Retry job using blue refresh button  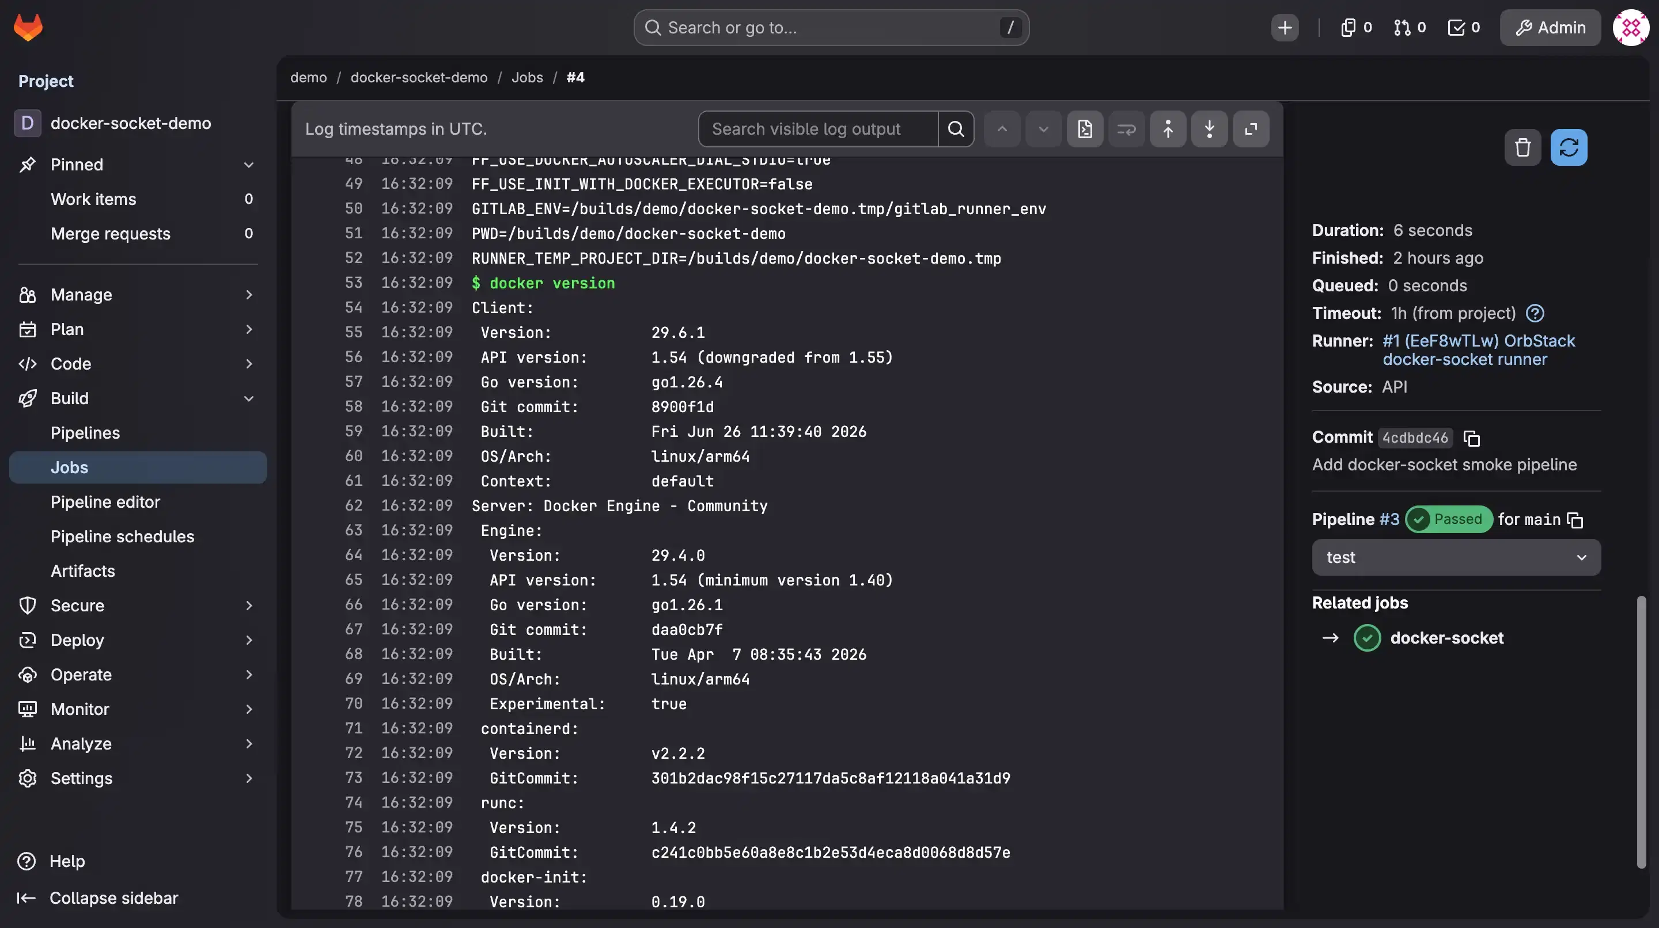click(x=1568, y=147)
